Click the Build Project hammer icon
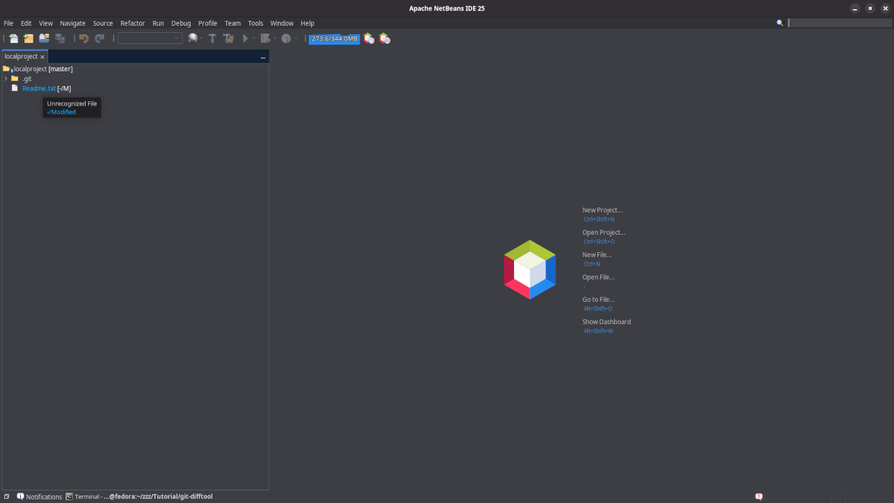The image size is (894, 503). (x=212, y=38)
